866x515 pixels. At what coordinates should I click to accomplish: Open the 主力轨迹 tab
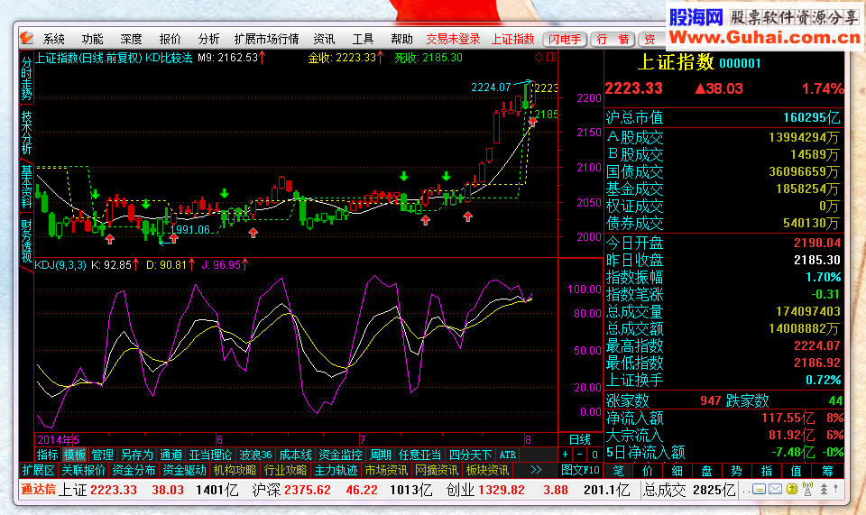click(336, 470)
